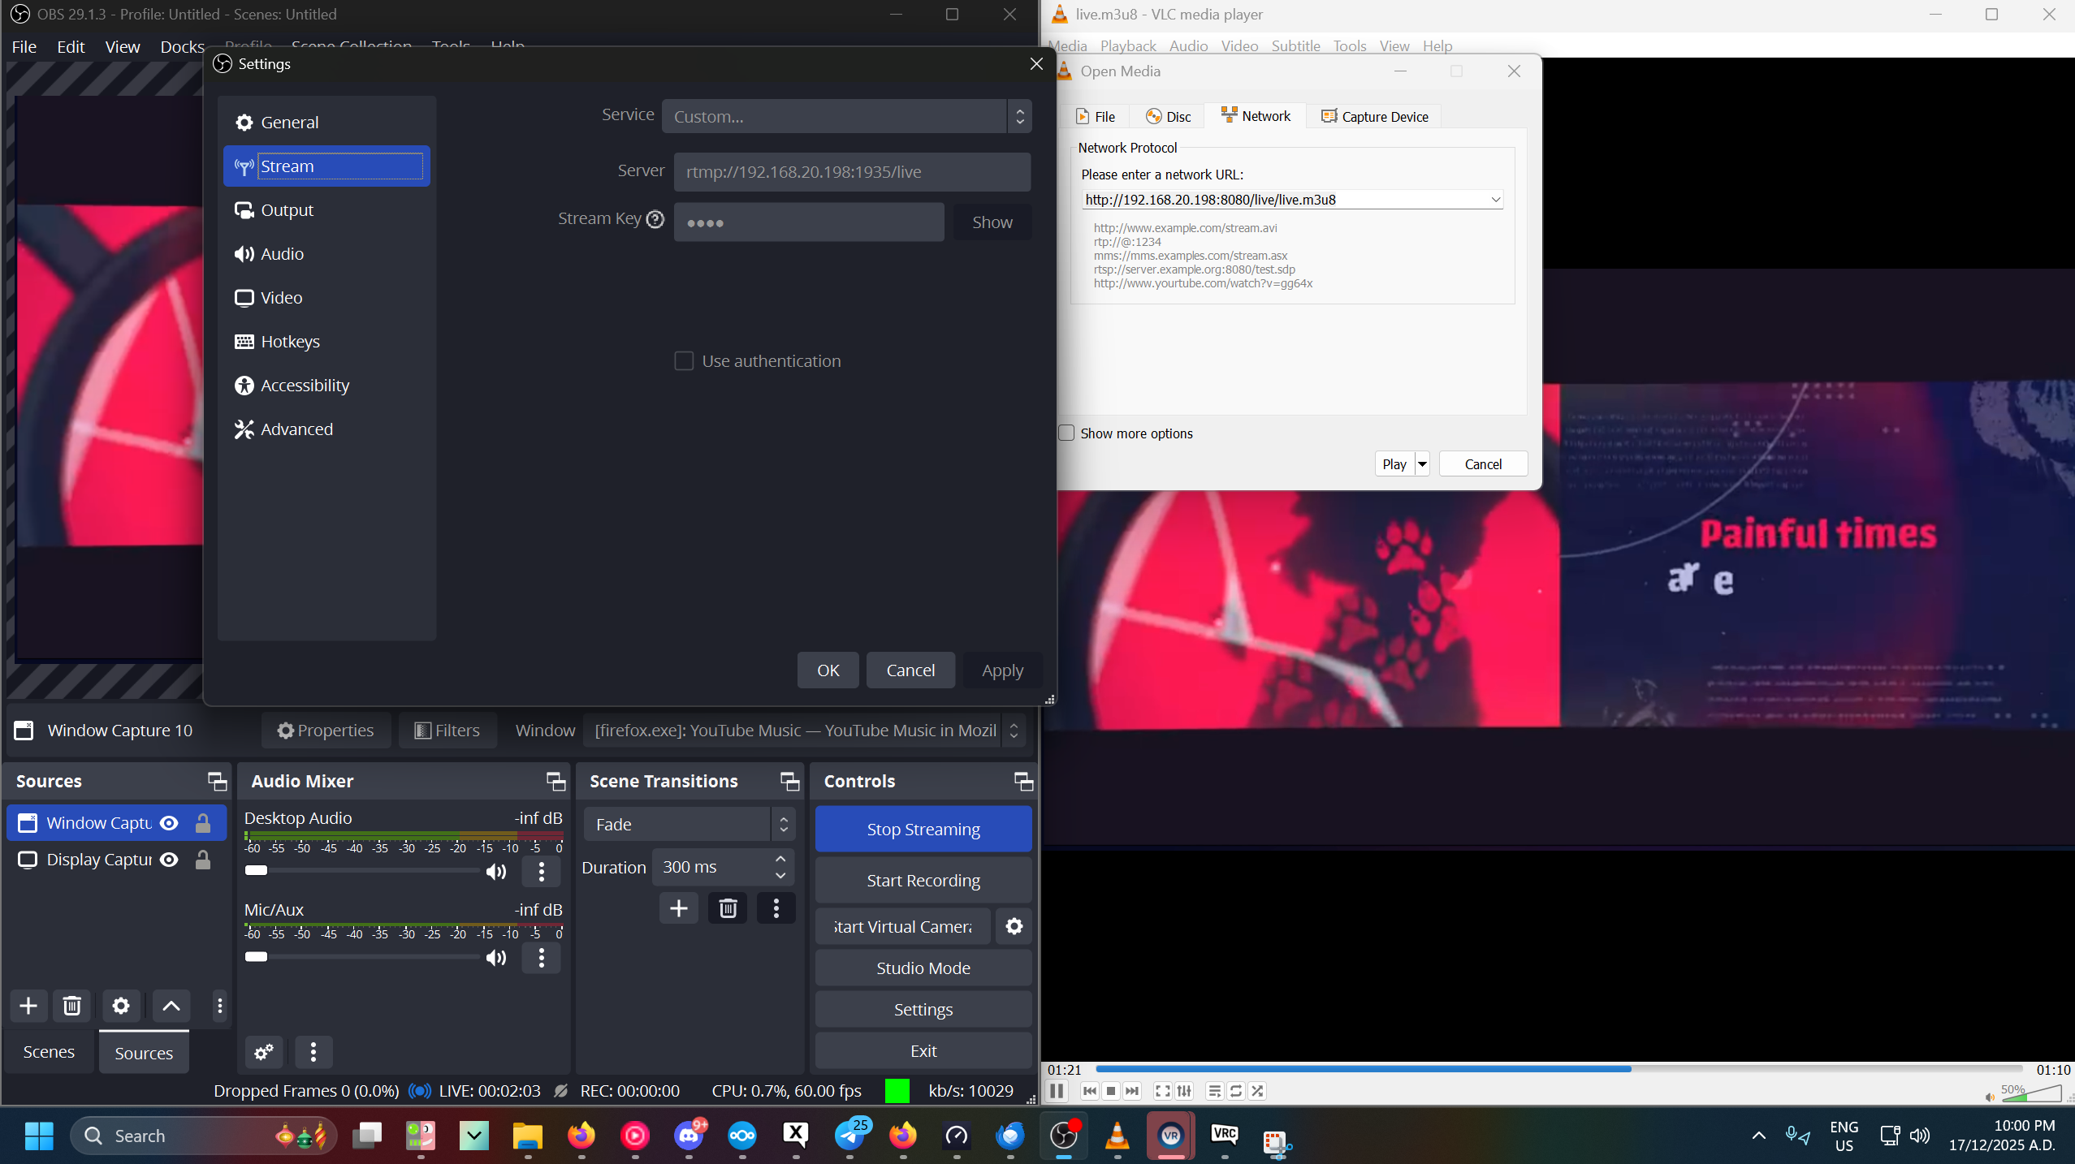Screen dimensions: 2075x1164
Task: Click trash icon to remove selected source
Action: tap(71, 1007)
